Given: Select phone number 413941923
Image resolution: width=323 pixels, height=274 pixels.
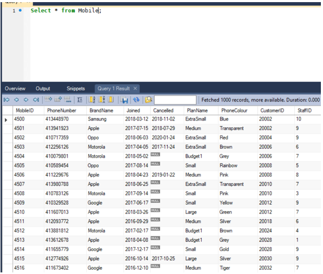Looking at the screenshot, I should pos(57,129).
